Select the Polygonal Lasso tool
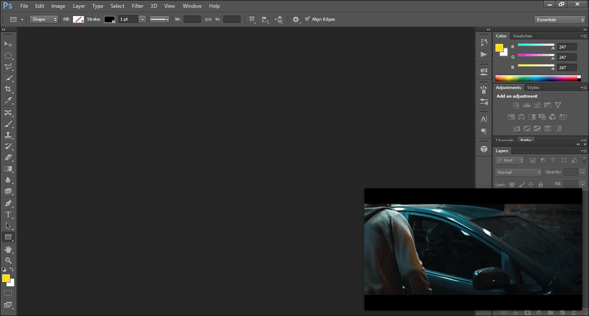The image size is (589, 316). (8, 67)
